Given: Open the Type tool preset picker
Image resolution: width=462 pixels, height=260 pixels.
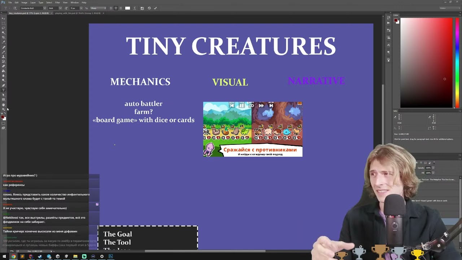Looking at the screenshot, I should (x=6, y=8).
